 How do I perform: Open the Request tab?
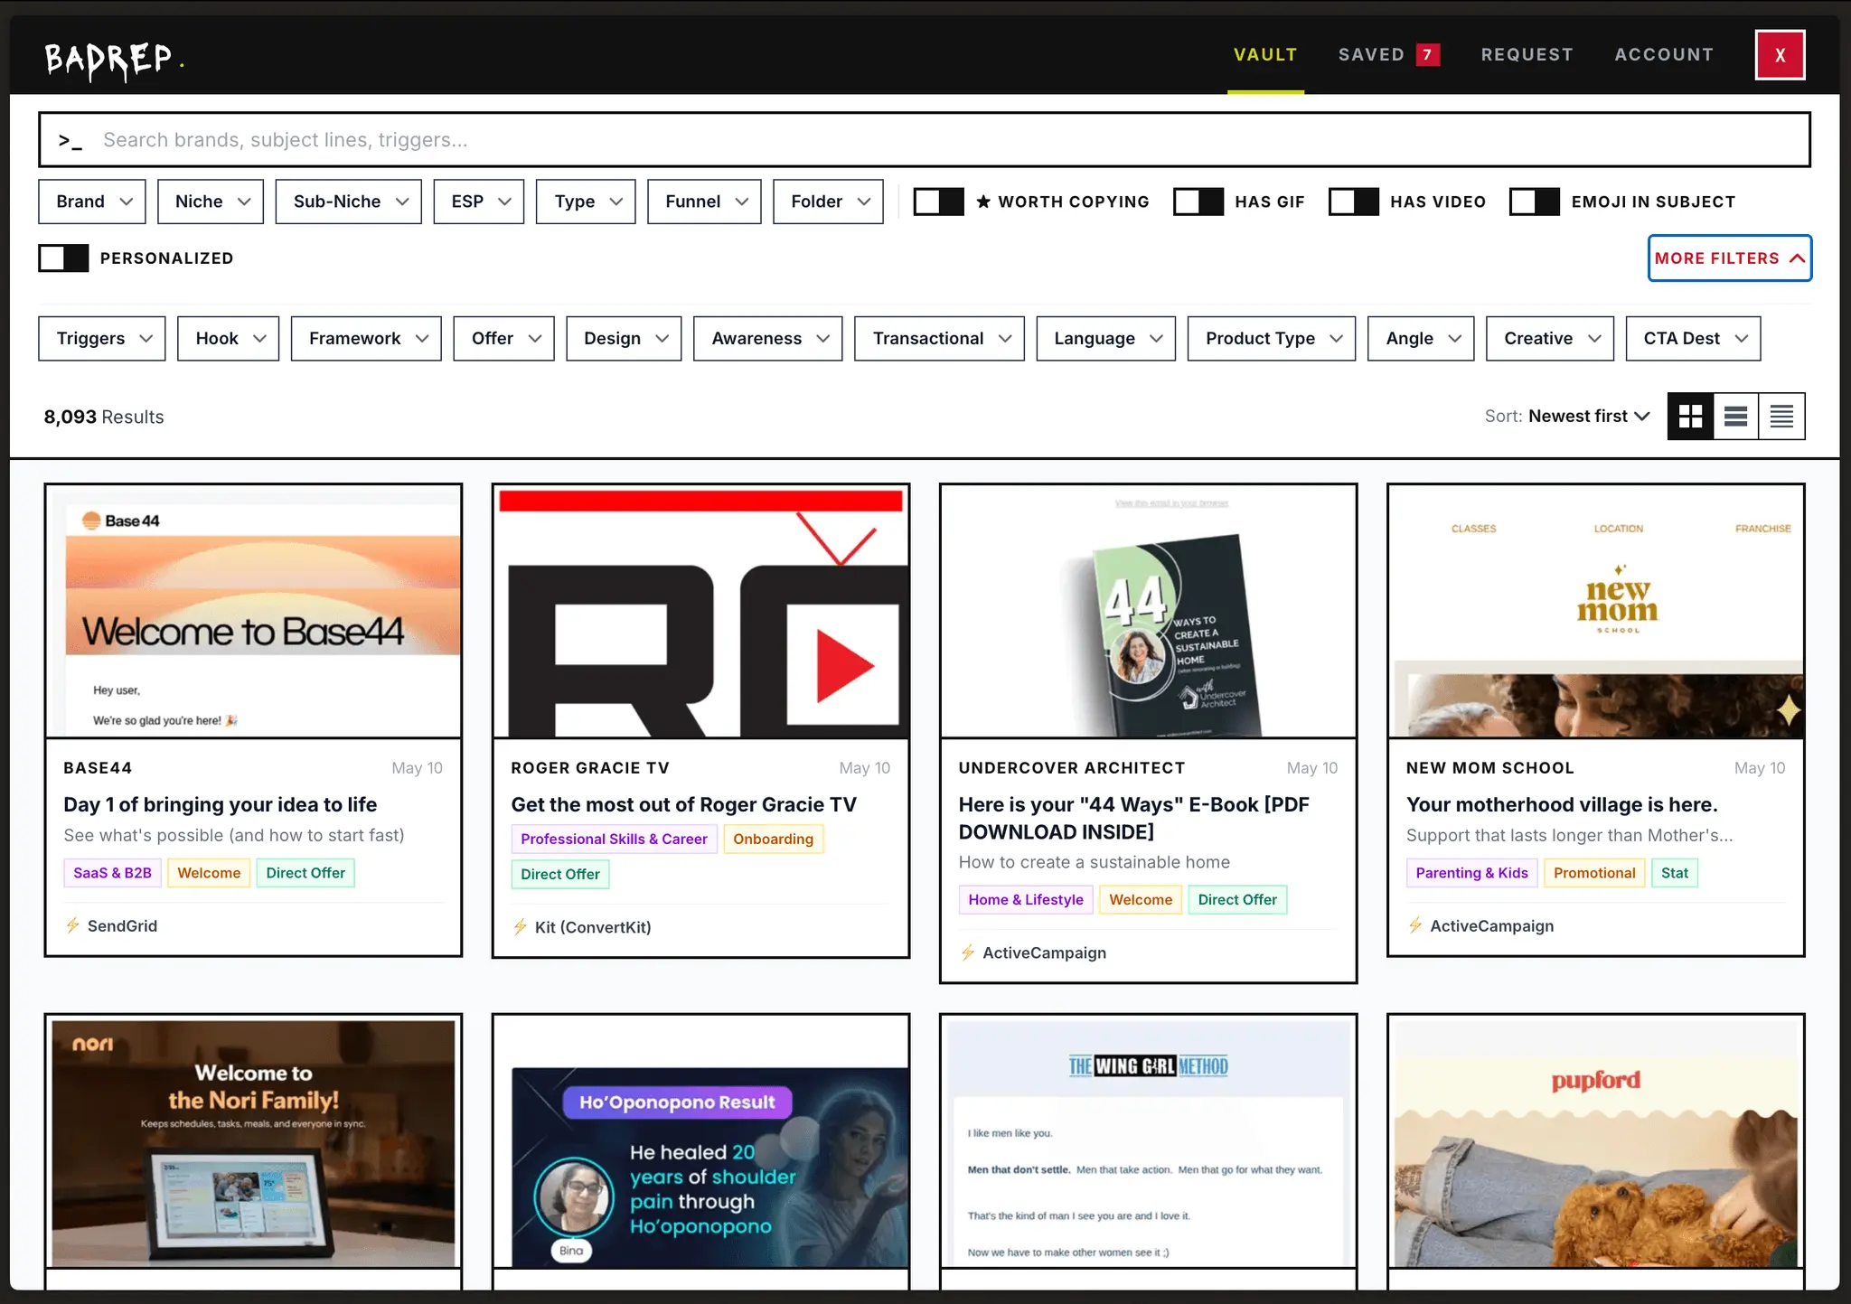click(x=1527, y=54)
